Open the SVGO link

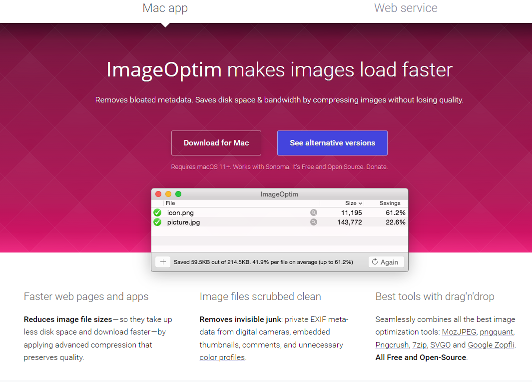tap(441, 345)
